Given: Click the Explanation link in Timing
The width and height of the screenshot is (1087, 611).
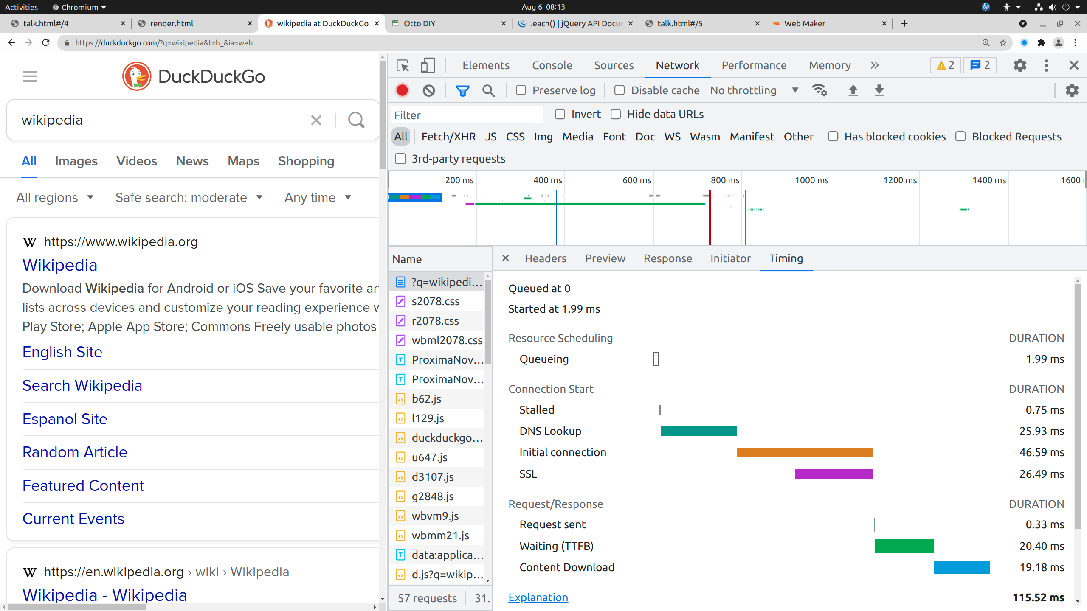Looking at the screenshot, I should click(x=538, y=597).
